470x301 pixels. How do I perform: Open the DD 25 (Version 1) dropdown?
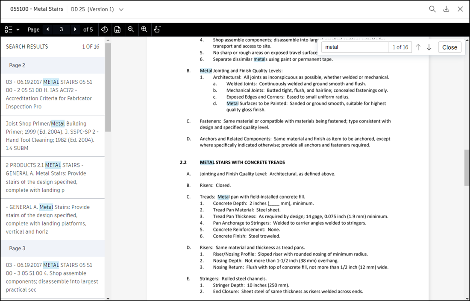click(97, 9)
